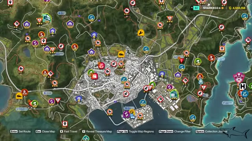Click the Close Map prompt
This screenshot has height=141, width=252.
(x=45, y=132)
